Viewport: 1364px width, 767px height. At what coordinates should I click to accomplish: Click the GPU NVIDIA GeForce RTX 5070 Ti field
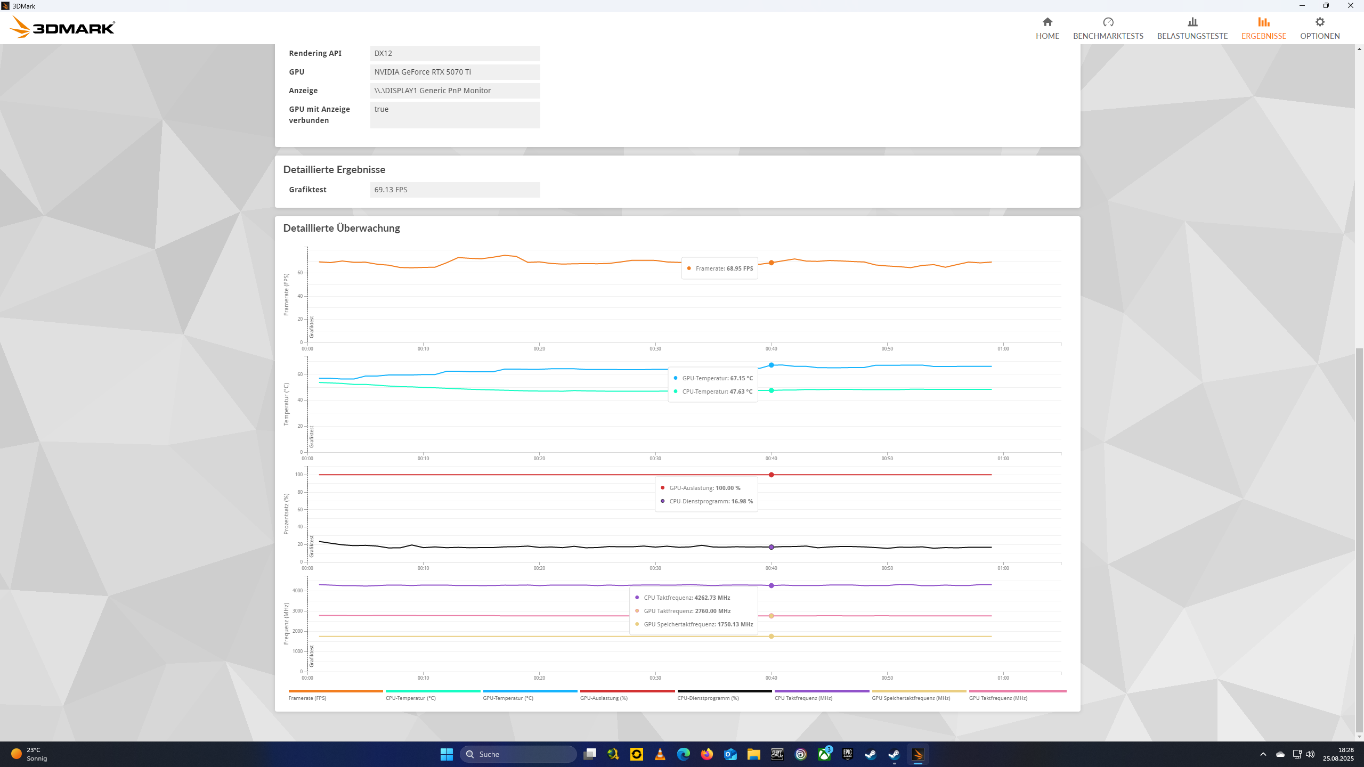(454, 72)
